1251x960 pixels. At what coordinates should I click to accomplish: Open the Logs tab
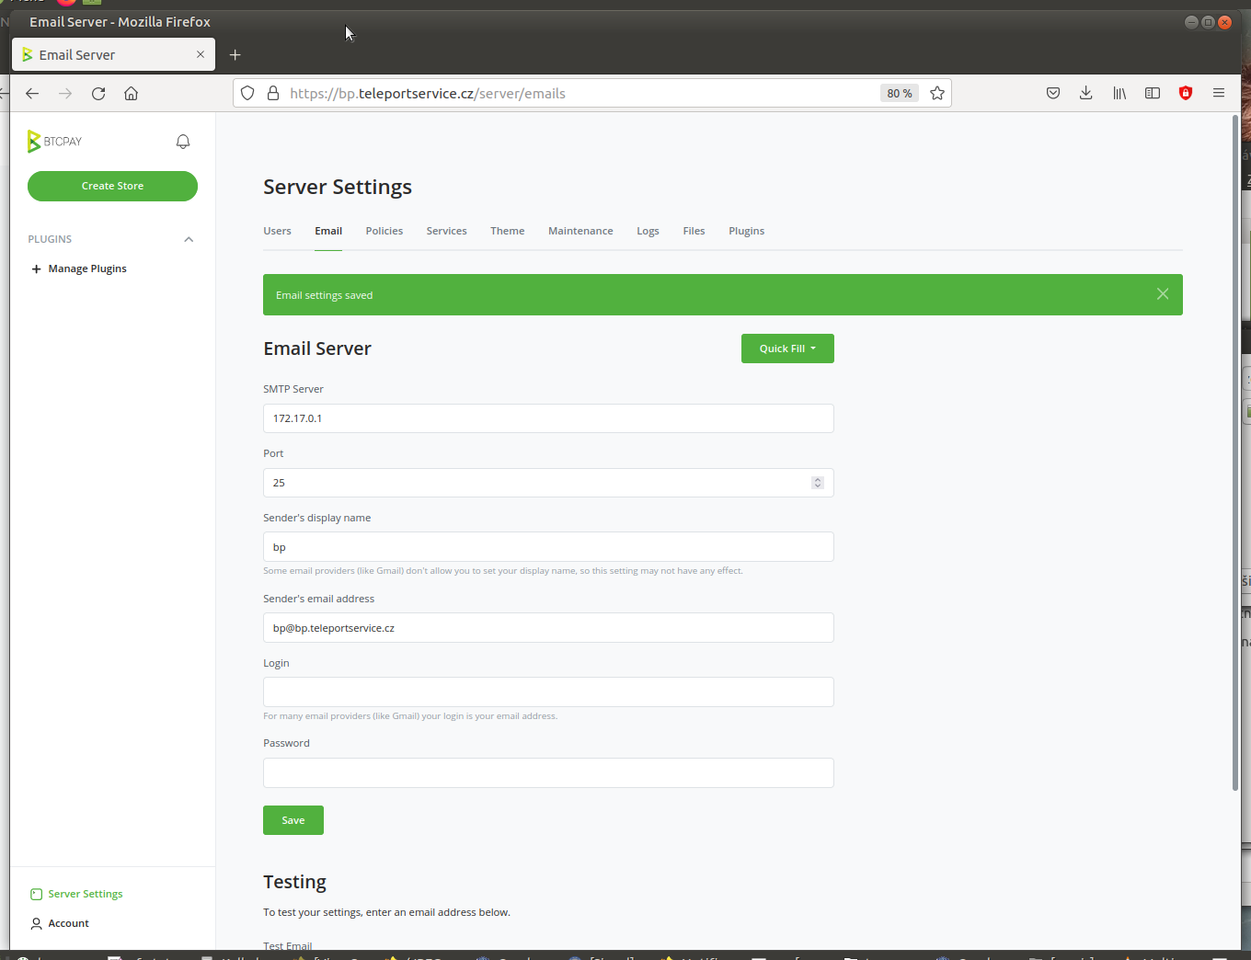[648, 231]
